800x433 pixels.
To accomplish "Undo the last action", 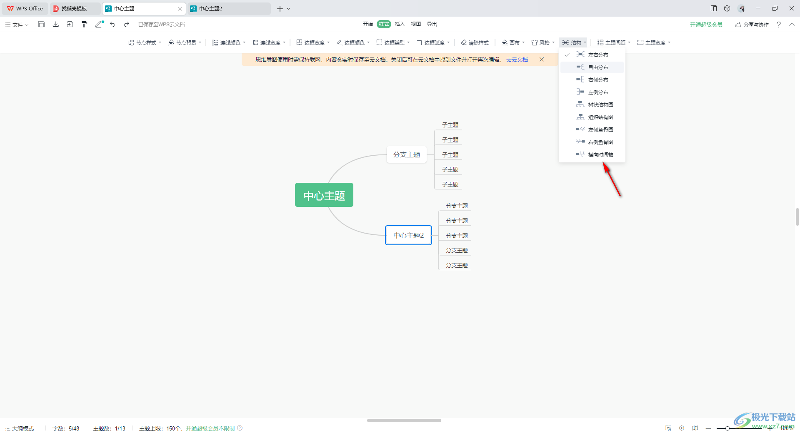I will pyautogui.click(x=112, y=25).
